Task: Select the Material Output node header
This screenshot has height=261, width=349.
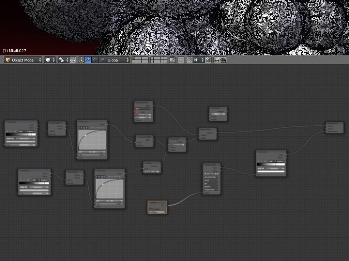Action: pyautogui.click(x=335, y=123)
